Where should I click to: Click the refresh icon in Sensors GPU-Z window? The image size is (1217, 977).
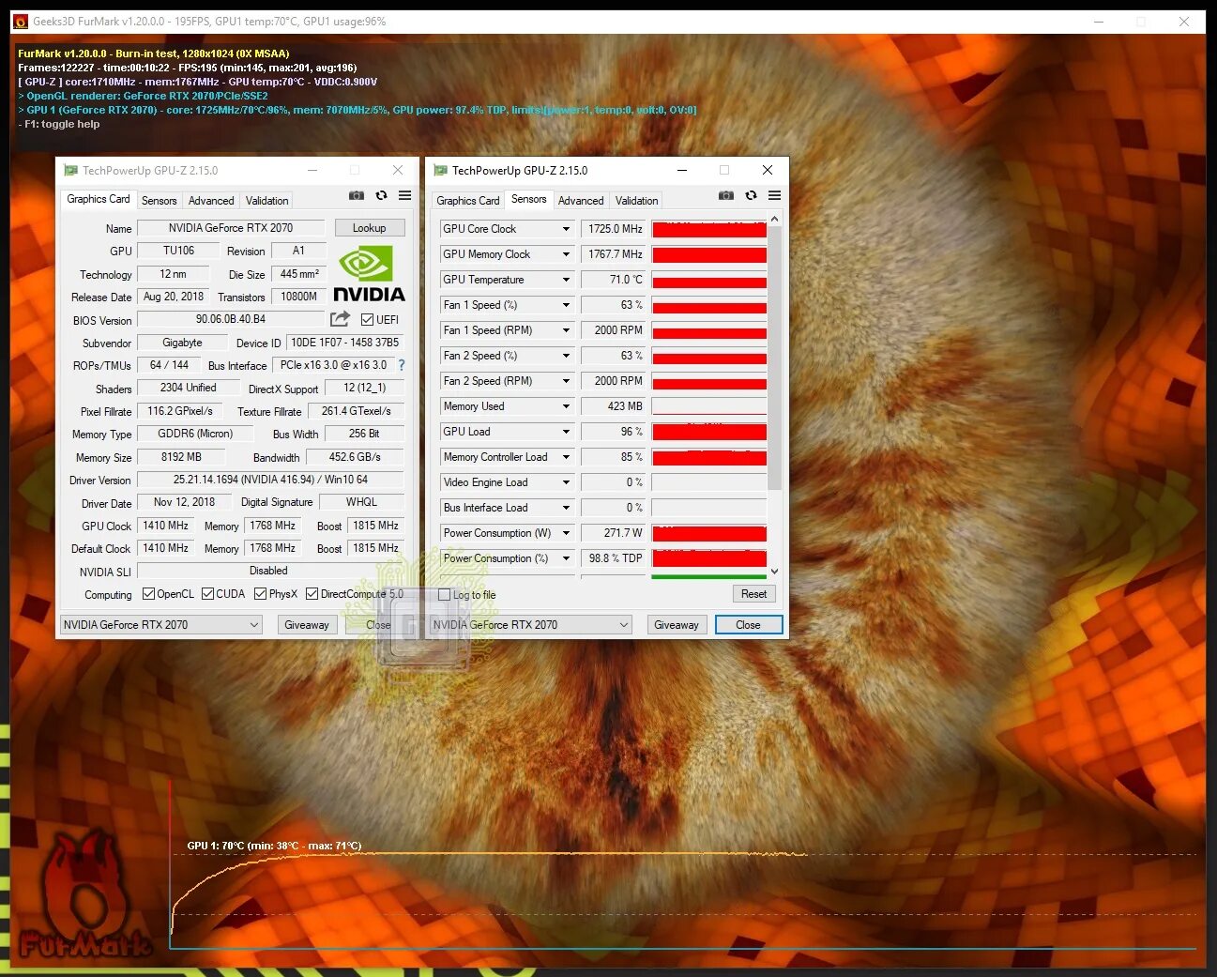coord(751,195)
